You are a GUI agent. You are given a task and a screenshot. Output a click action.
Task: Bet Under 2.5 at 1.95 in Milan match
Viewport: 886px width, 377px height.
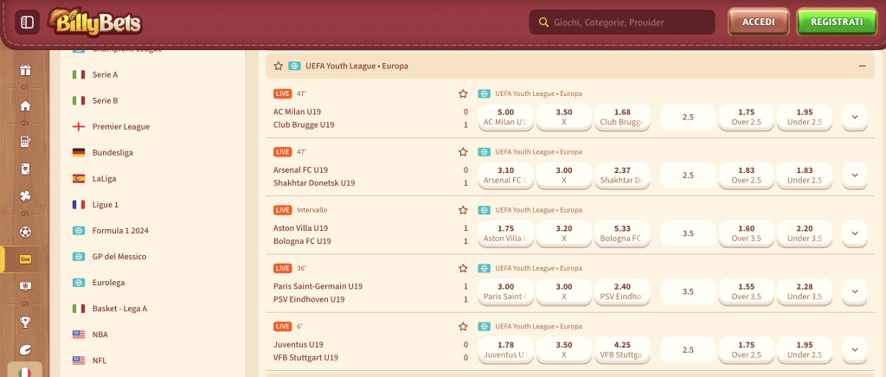point(805,117)
